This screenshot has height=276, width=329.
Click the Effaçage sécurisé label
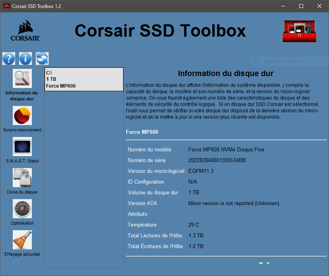pyautogui.click(x=22, y=254)
